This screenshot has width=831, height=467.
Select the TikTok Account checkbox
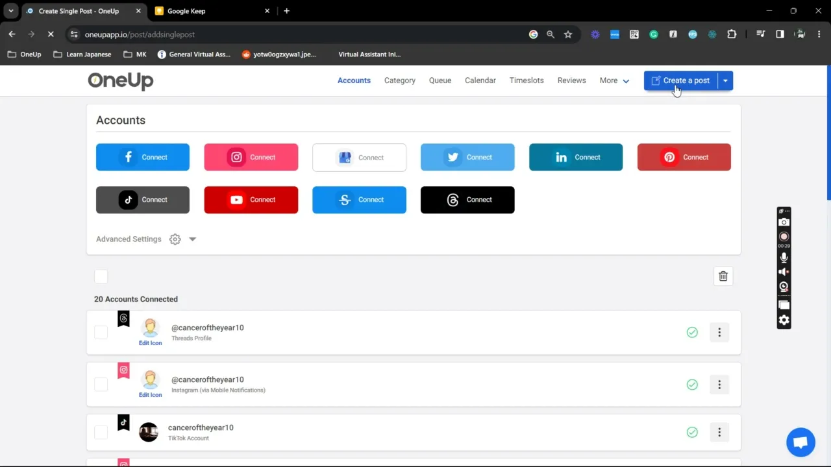click(101, 432)
